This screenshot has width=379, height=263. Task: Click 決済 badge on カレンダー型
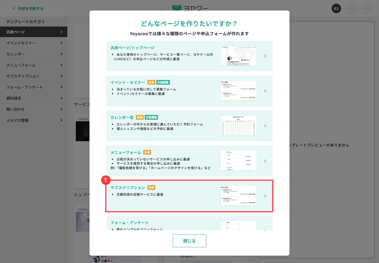click(140, 117)
